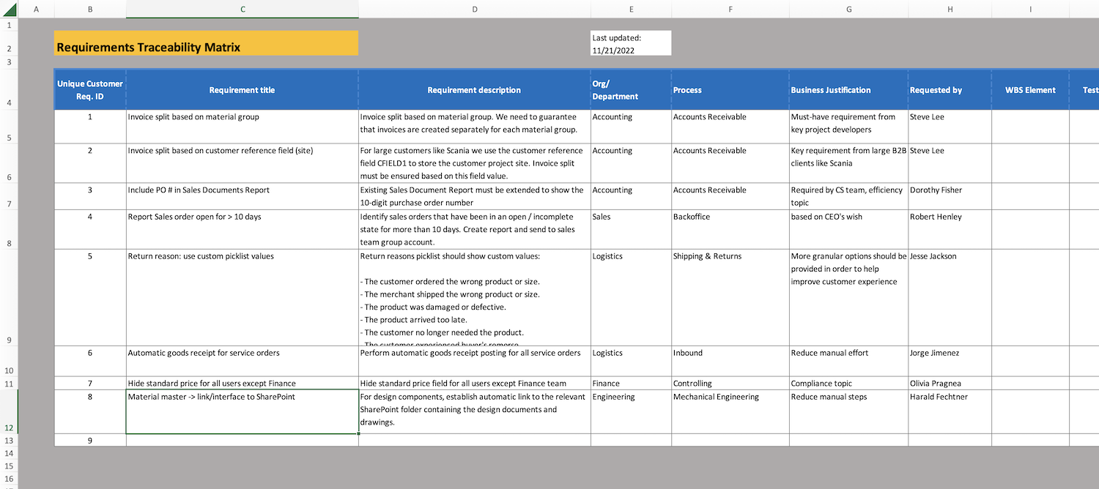Click the Req. ID cell containing 5

click(x=90, y=297)
